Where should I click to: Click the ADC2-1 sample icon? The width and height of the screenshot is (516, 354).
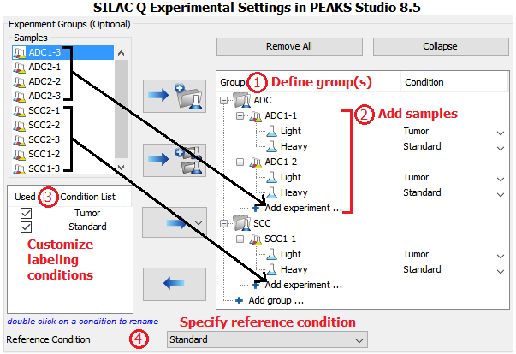[19, 68]
